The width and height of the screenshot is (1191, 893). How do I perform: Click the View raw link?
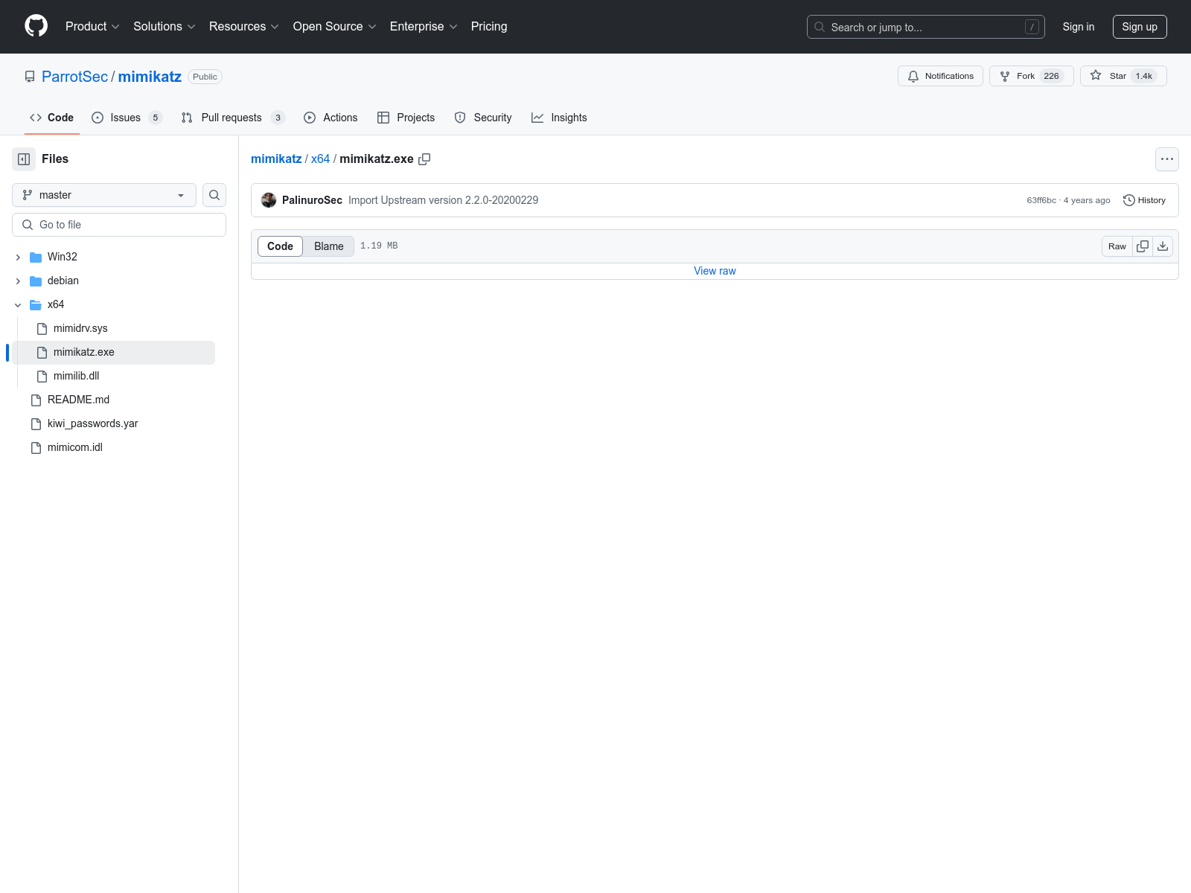point(715,271)
